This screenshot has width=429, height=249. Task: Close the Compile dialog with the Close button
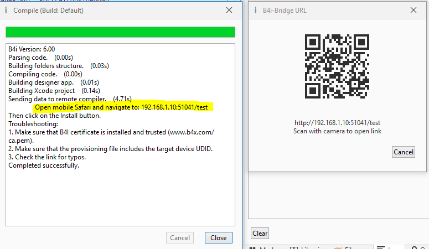tap(218, 237)
